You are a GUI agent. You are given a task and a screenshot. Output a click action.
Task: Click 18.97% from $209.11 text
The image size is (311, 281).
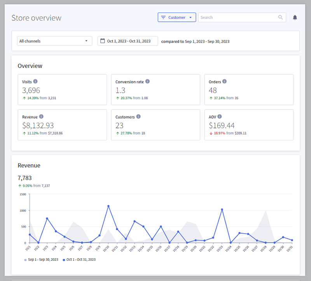(230, 133)
